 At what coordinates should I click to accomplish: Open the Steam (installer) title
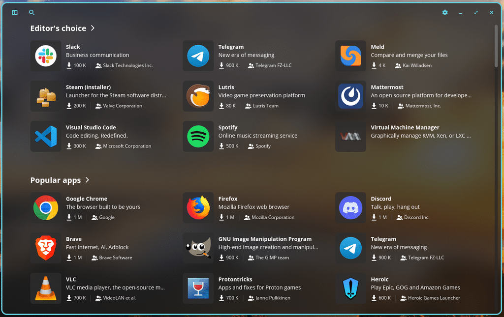89,87
